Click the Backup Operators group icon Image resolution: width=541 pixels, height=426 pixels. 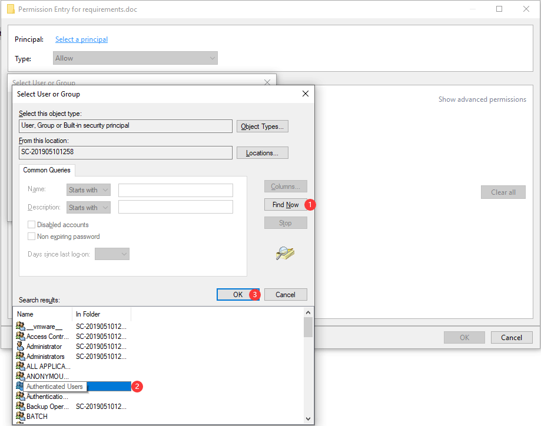pos(21,406)
